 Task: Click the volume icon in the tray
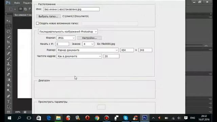(179, 118)
